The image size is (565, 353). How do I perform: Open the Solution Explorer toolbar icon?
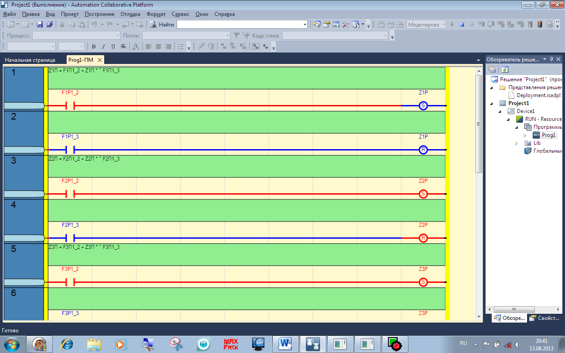317,24
